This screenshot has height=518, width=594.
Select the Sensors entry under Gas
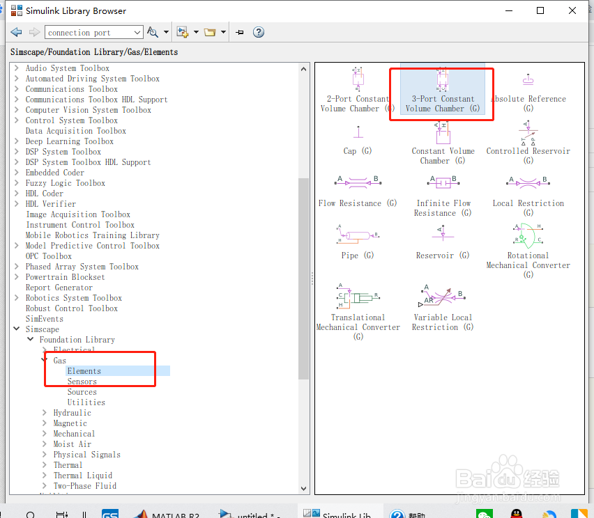coord(82,382)
